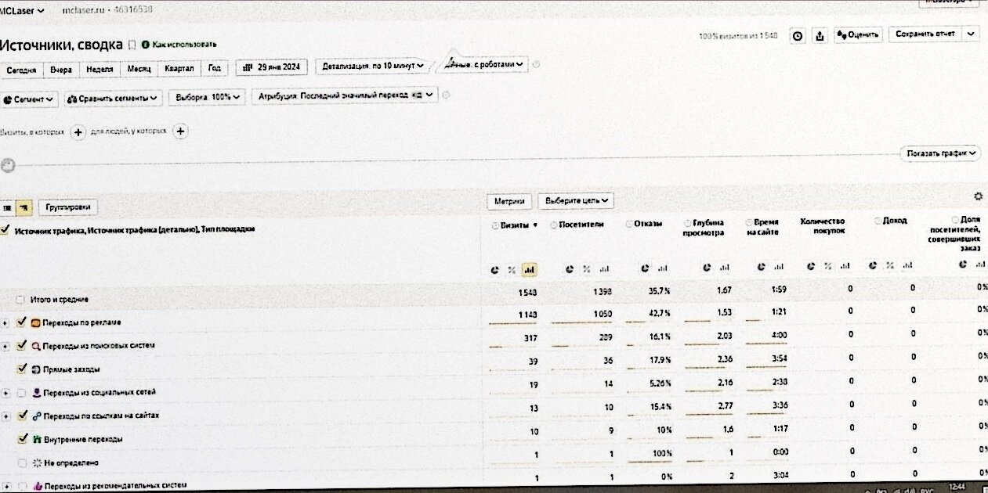
Task: Sort by the Визиты column header
Action: [514, 225]
